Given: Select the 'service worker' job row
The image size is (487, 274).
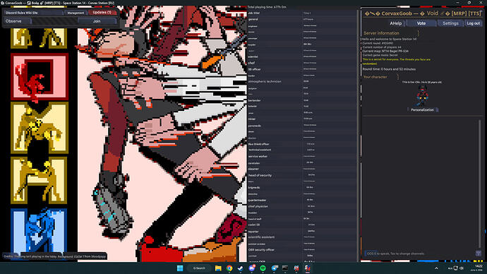Looking at the screenshot, I should [302, 156].
